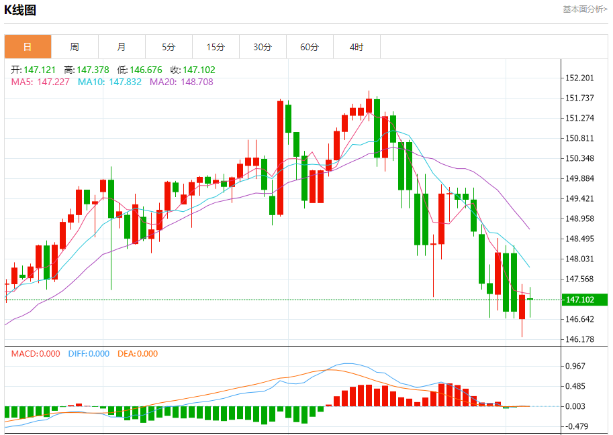Click the MA5: 147.227 label
This screenshot has height=435, width=613.
(x=40, y=82)
